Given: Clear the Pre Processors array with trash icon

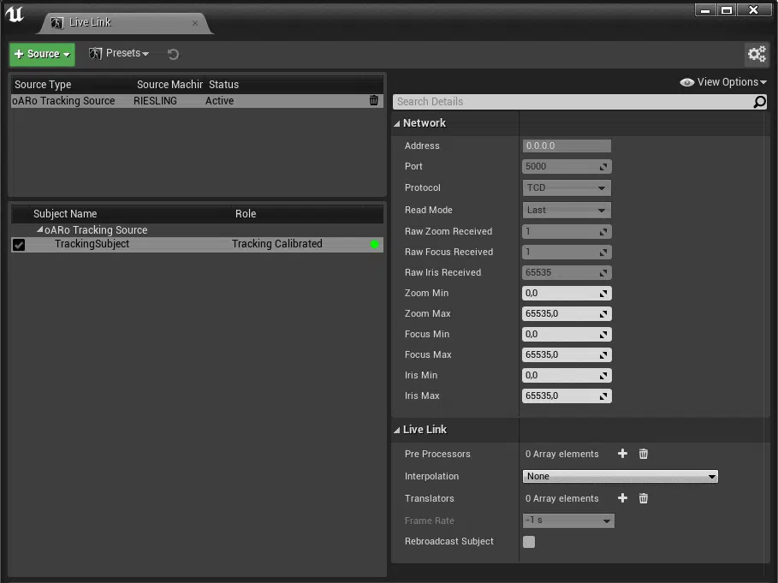Looking at the screenshot, I should click(644, 454).
